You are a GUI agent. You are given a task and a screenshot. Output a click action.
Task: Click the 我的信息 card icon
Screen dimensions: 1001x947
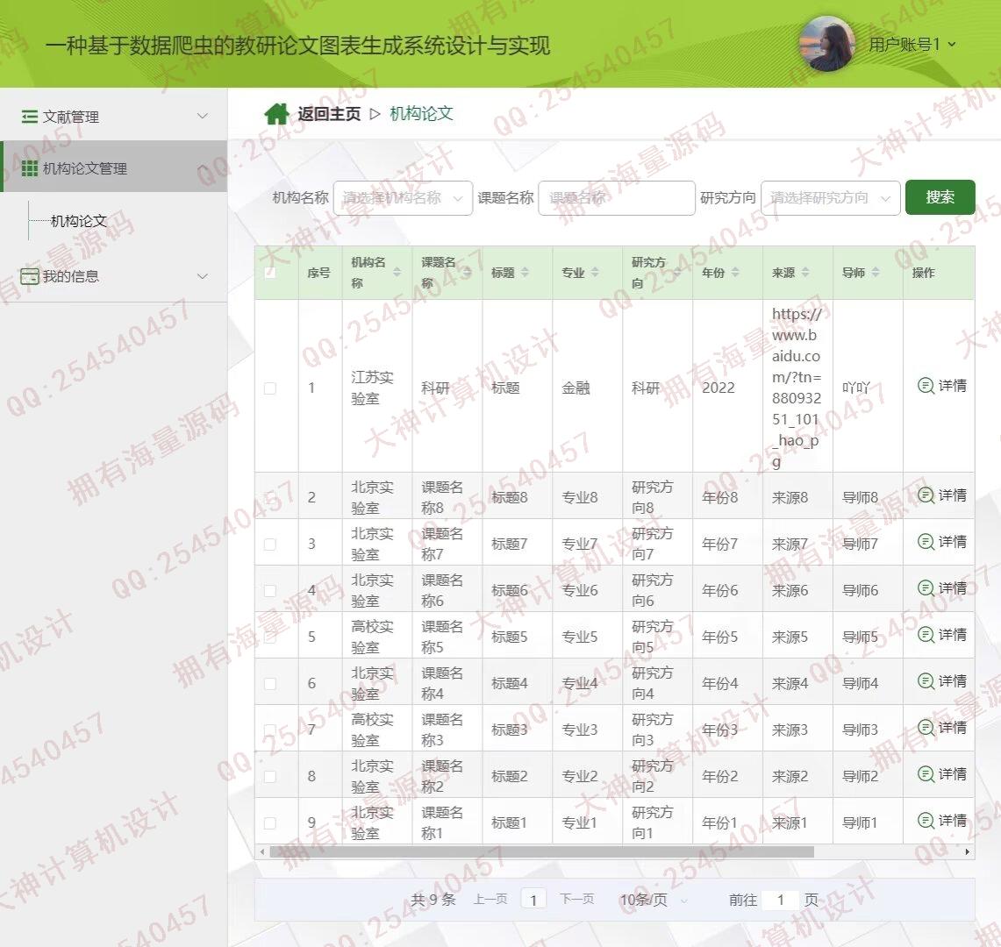[29, 276]
